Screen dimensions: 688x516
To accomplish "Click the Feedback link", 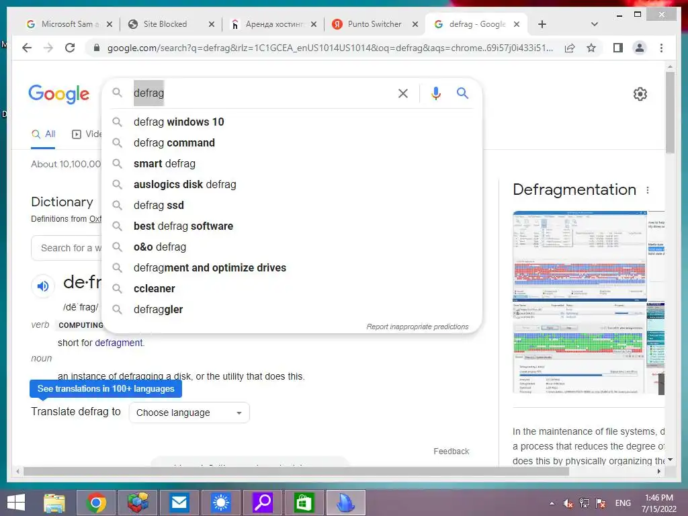I will coord(451,451).
